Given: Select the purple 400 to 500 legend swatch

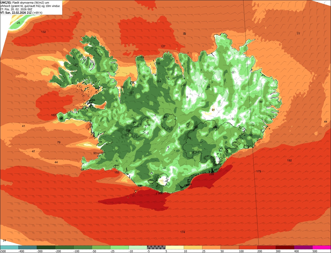Looking at the screenshot, I should (303, 247).
